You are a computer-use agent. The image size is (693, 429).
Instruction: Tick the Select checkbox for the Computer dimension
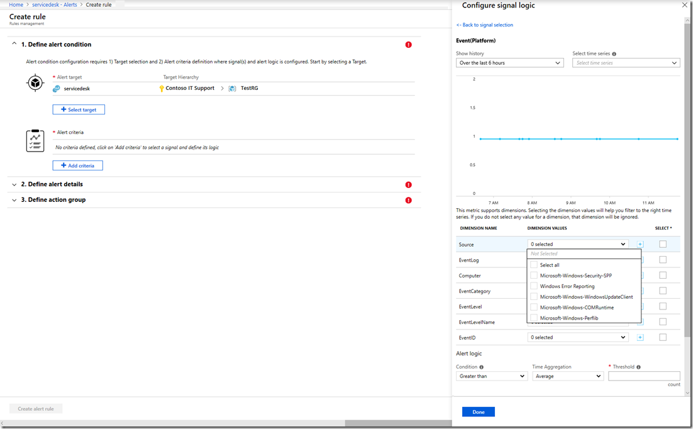(663, 275)
